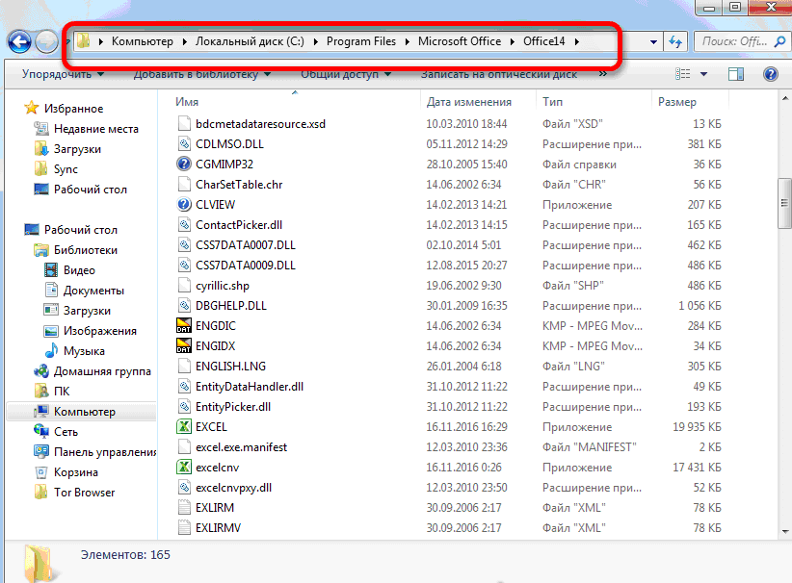This screenshot has width=792, height=583.
Task: Expand the address bar history dropdown
Action: tap(654, 42)
